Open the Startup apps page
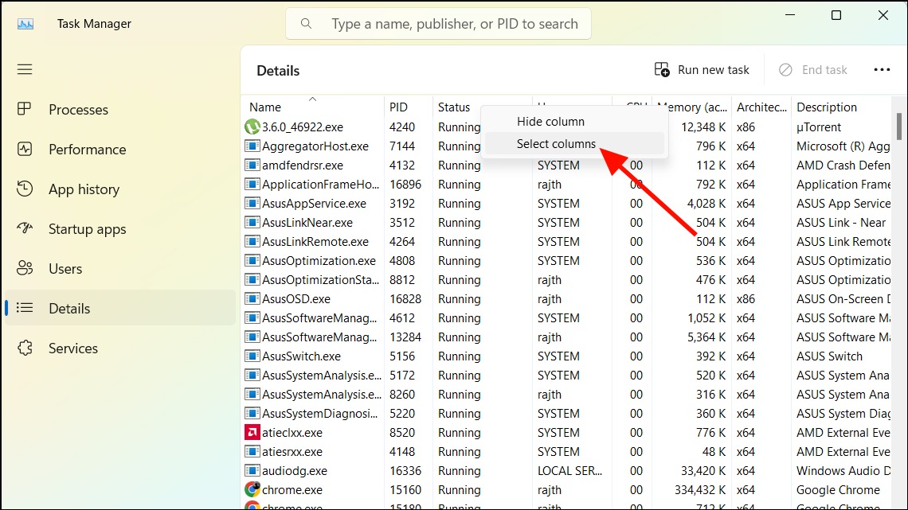 (x=120, y=229)
